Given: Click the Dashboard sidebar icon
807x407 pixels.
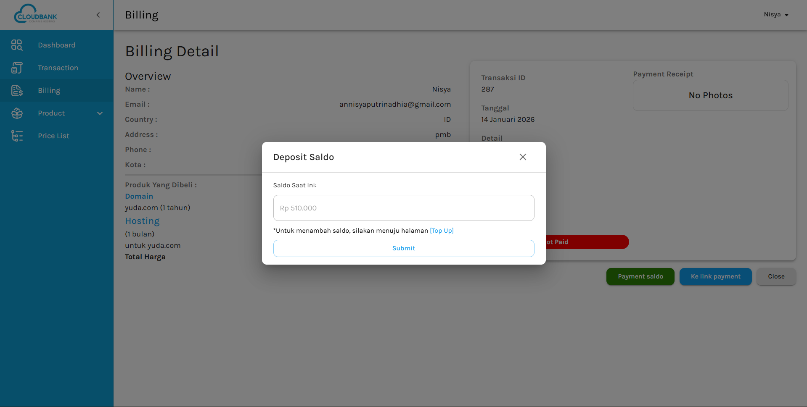Looking at the screenshot, I should click(17, 45).
